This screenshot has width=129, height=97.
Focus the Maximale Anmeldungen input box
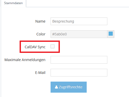pyautogui.click(x=79, y=60)
